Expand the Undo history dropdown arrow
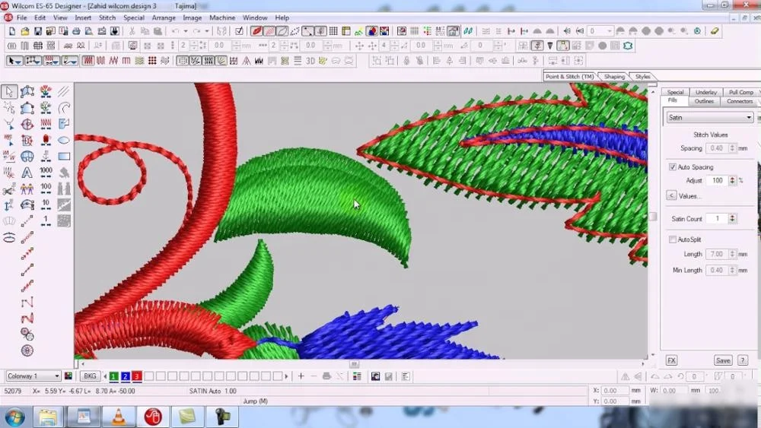 (186, 31)
